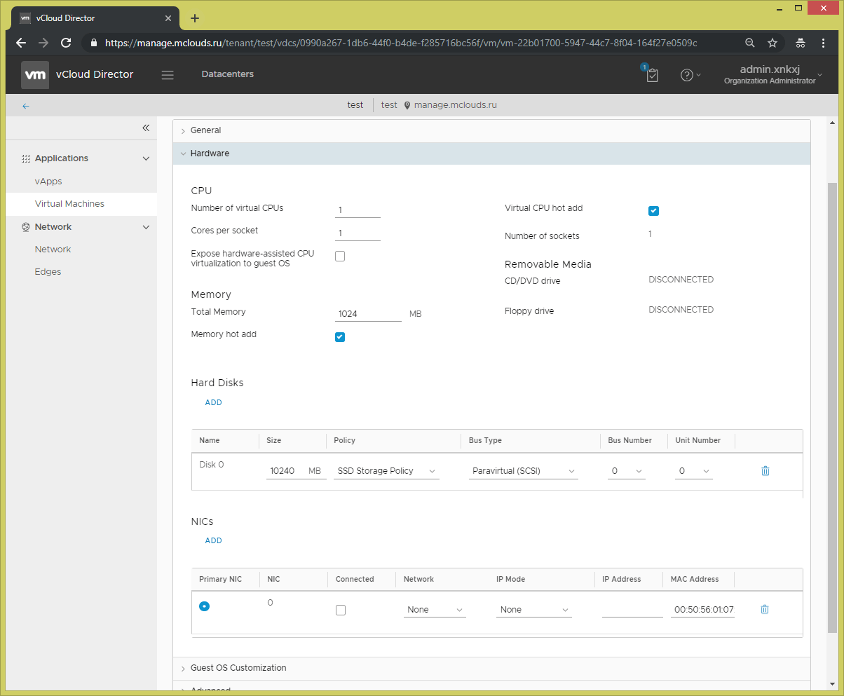Screen dimensions: 844x696
Task: Click the location pin next to manage.mclouds.ru
Action: [407, 105]
